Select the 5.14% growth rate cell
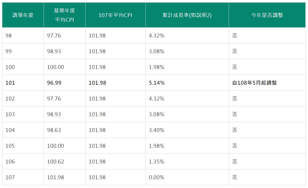 (x=157, y=83)
